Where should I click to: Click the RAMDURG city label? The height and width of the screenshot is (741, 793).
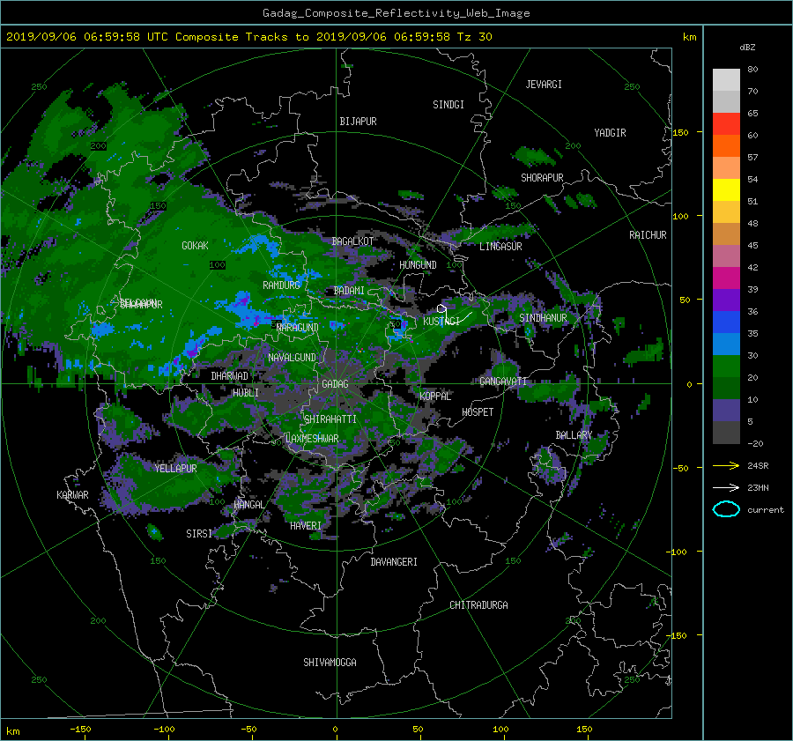click(281, 285)
